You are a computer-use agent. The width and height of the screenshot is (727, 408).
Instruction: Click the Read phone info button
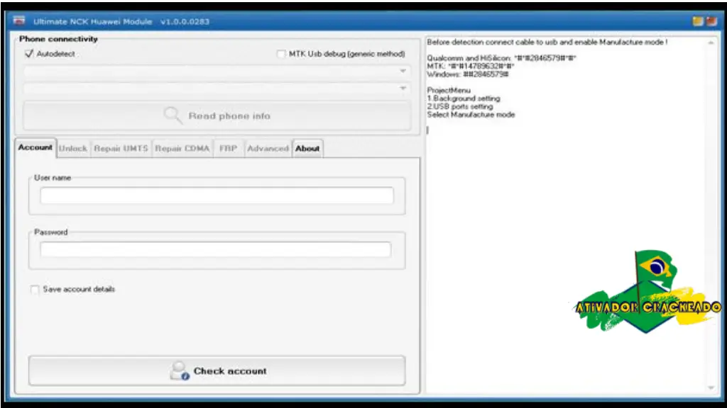point(217,115)
